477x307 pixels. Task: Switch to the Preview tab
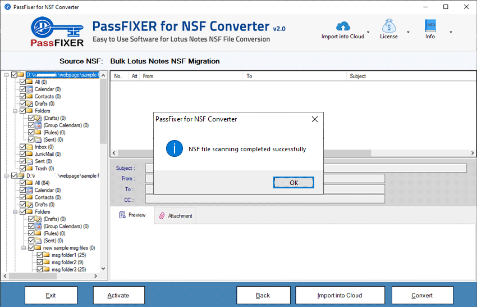click(x=132, y=215)
